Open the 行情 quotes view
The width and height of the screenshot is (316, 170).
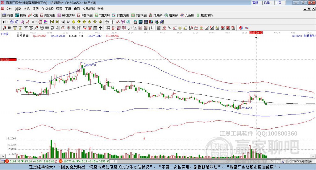click(8, 15)
